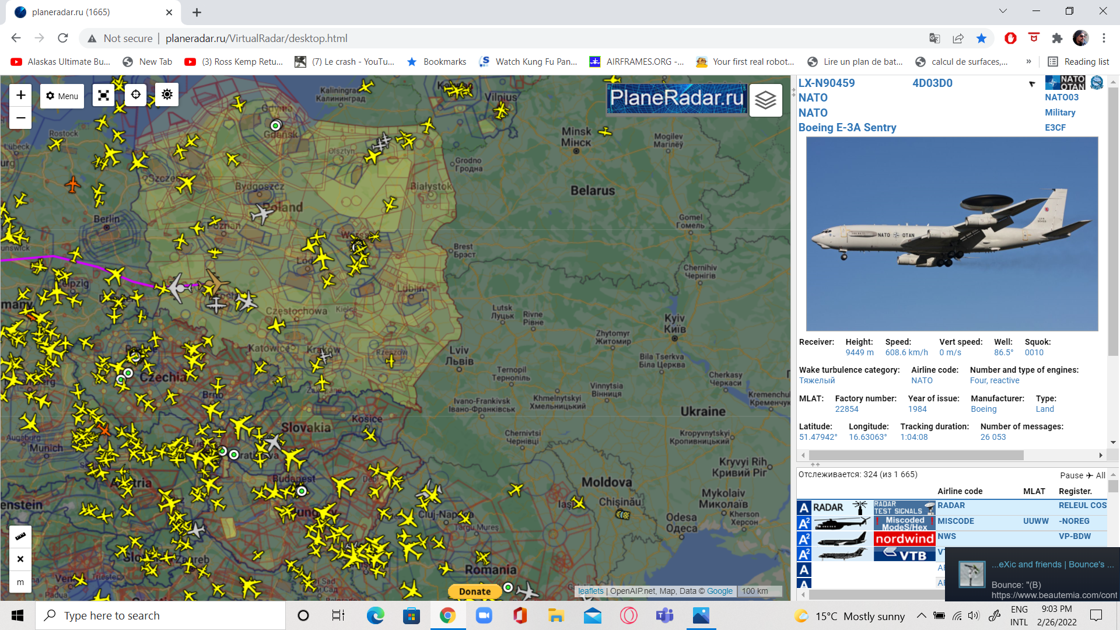Click the round emblem icon beside NATO logo

tap(1097, 82)
